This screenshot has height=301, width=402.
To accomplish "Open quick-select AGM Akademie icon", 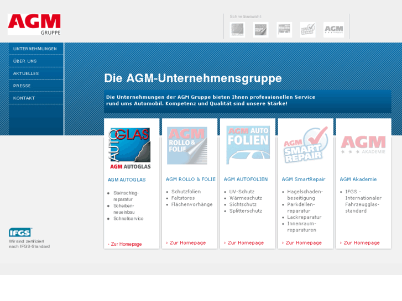I will [333, 30].
